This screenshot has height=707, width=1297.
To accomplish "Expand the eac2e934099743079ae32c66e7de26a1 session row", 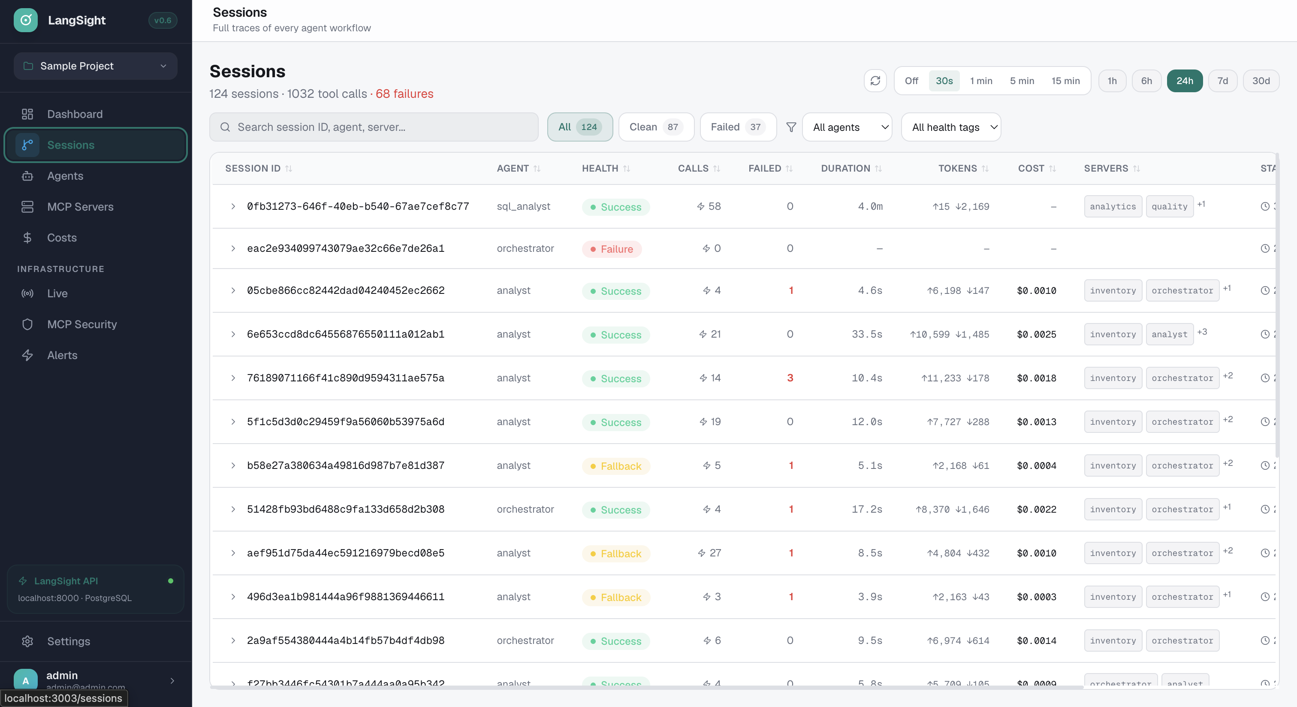I will click(x=233, y=248).
